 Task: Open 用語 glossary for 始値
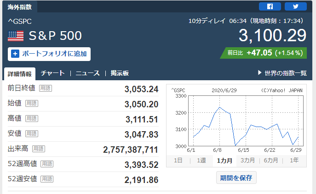[x=32, y=103]
